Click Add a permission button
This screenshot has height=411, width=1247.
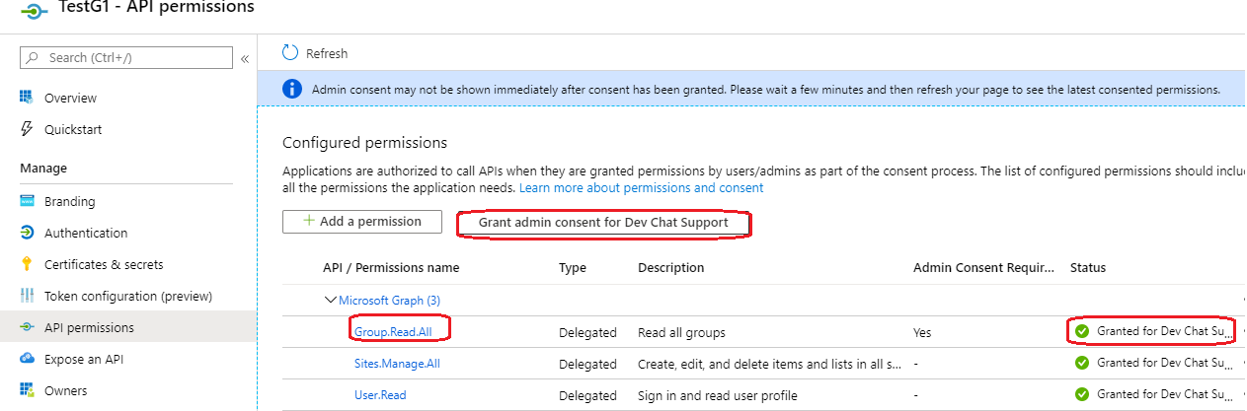point(361,222)
